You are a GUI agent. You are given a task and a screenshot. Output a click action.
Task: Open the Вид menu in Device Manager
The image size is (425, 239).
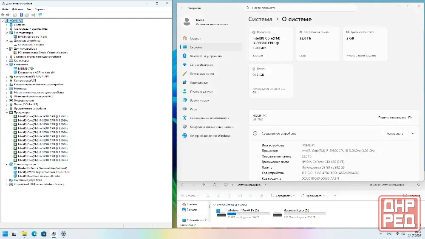[29, 9]
